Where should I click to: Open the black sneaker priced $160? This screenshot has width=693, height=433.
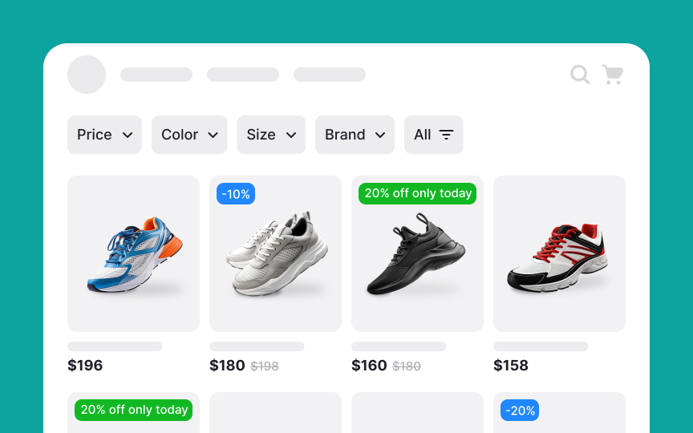pos(417,253)
